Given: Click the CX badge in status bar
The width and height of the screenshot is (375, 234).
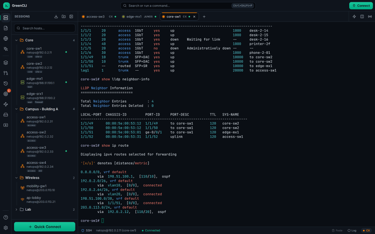Looking at the screenshot, I should [366, 230].
